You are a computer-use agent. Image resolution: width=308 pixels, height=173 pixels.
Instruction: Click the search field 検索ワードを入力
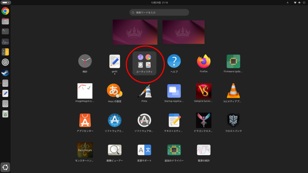[159, 12]
